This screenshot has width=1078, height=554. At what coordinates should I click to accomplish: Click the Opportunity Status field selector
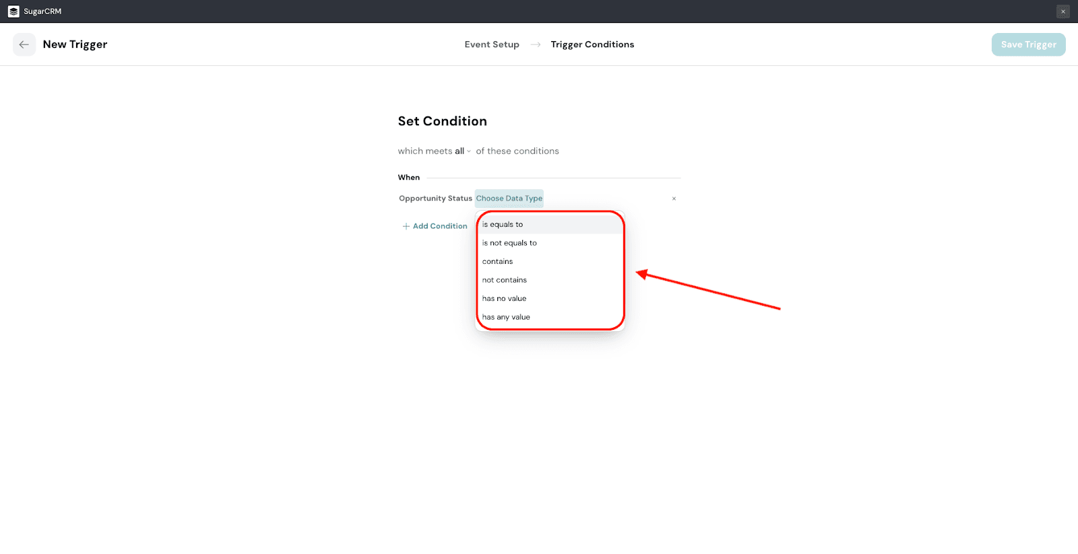click(435, 199)
